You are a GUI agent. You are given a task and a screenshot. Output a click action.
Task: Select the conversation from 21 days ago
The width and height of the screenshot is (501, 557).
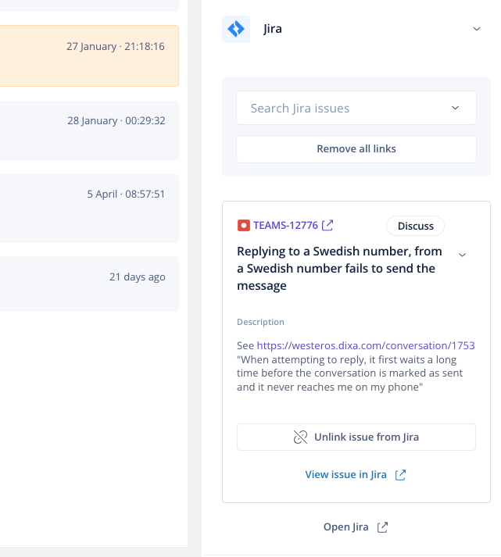point(89,284)
